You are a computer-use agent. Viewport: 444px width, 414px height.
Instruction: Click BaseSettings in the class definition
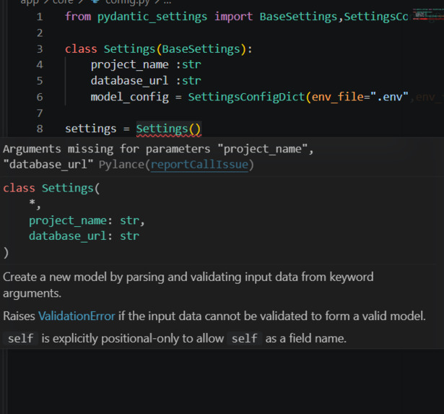coord(201,49)
